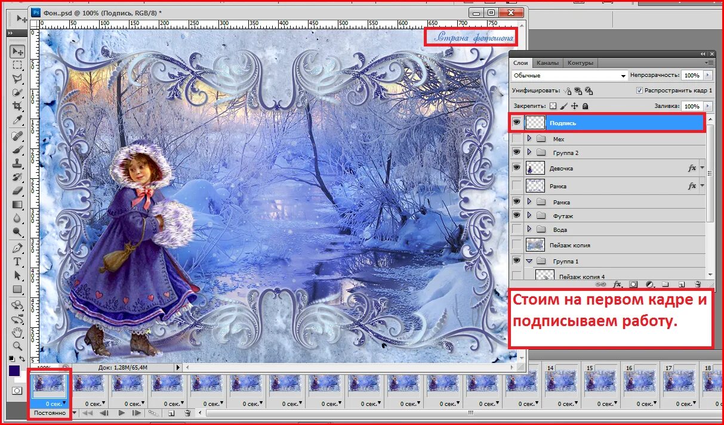Delete layer with trash icon in Layers panel
The height and width of the screenshot is (425, 724).
[697, 285]
